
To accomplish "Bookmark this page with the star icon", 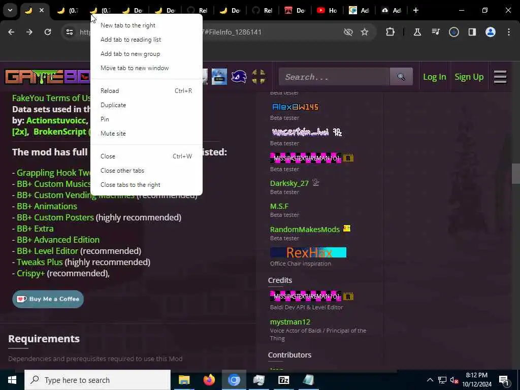I will click(365, 32).
